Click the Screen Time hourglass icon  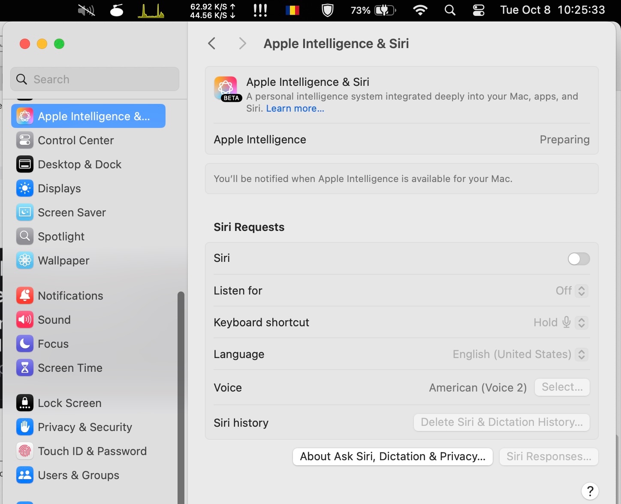tap(25, 367)
